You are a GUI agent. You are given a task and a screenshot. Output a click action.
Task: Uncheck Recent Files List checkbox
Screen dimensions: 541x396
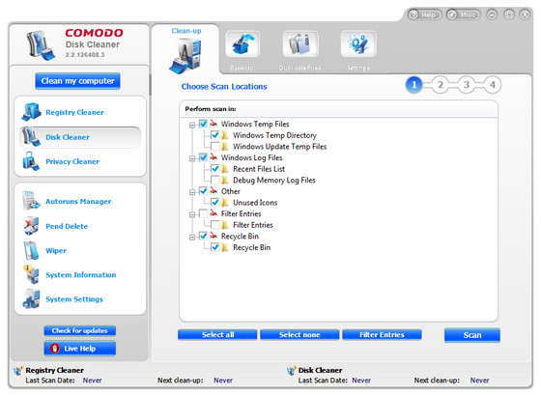(x=214, y=169)
